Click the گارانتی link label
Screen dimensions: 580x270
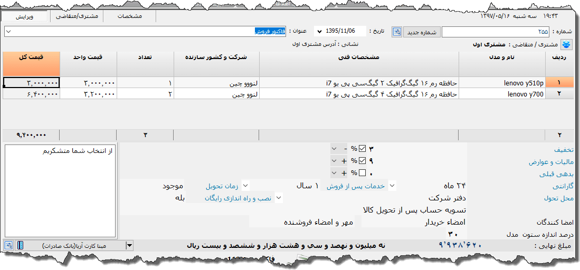(x=563, y=186)
